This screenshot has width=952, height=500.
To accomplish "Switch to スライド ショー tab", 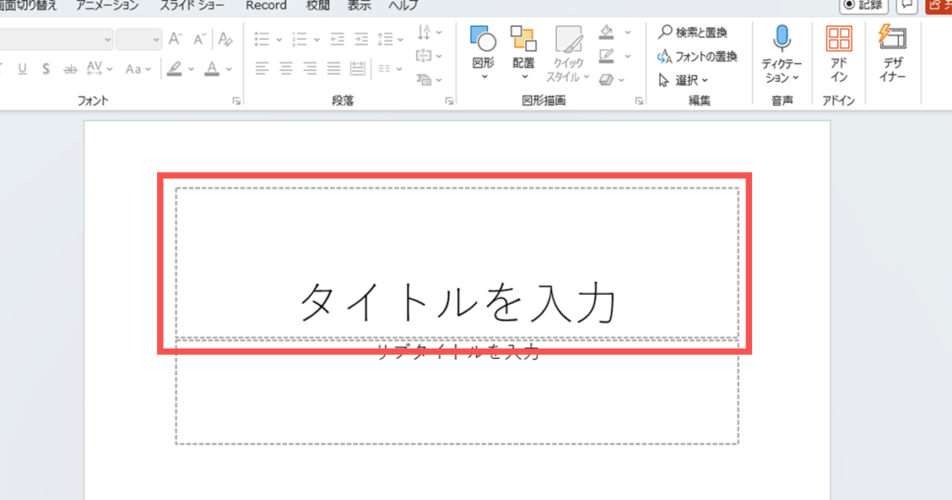I will coord(192,6).
